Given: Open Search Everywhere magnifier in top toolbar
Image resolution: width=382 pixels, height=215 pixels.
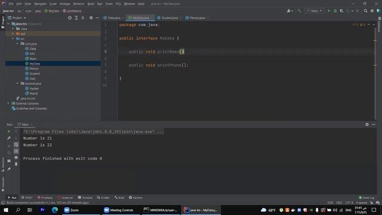Looking at the screenshot, I should (365, 11).
